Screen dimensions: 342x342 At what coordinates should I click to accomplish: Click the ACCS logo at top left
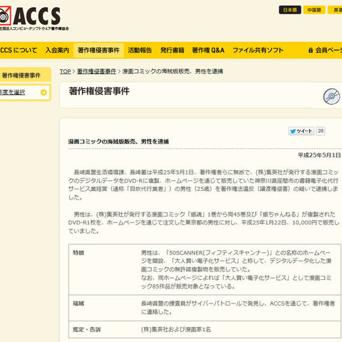coord(34,19)
